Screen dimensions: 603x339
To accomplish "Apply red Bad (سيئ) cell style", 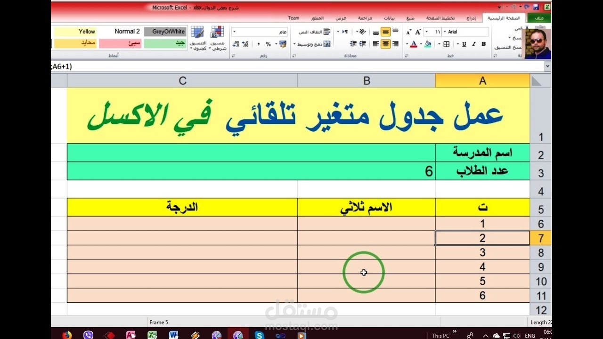I will [120, 43].
